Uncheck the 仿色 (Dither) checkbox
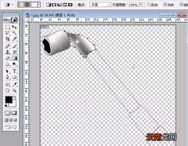The image size is (188, 146). click(165, 5)
